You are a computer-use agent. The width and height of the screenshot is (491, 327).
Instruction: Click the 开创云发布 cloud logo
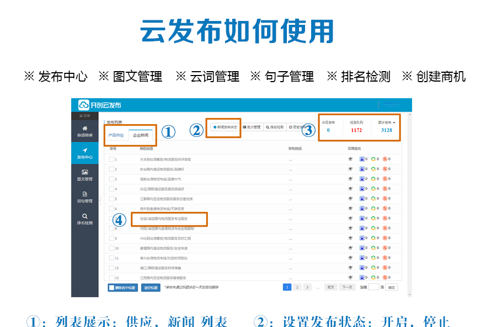[84, 105]
